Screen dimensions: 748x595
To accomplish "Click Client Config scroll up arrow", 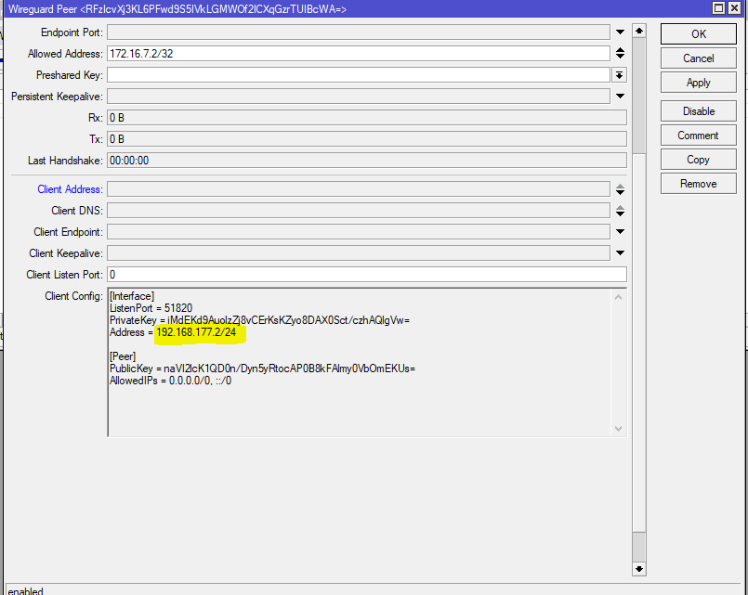I will click(618, 297).
